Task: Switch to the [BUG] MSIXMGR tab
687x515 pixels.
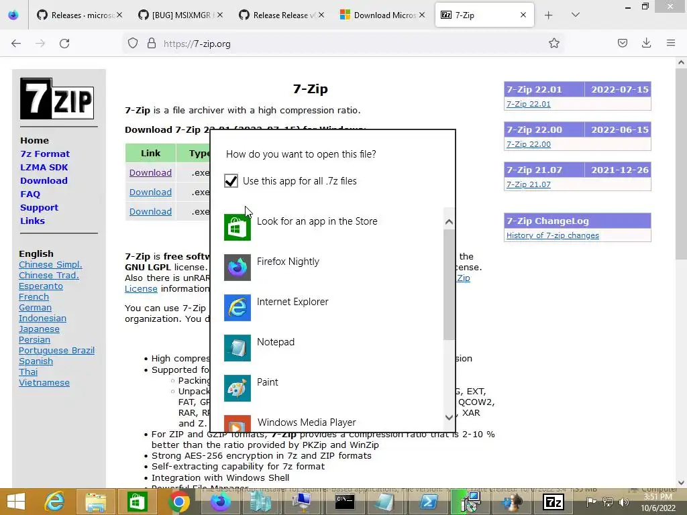Action: 181,15
